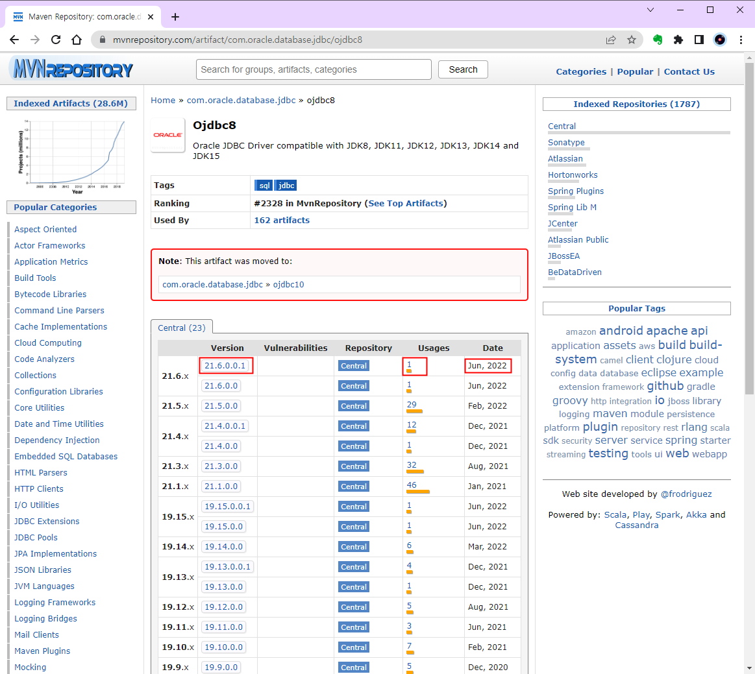Go to the browser home icon
This screenshot has height=674, width=755.
point(77,40)
